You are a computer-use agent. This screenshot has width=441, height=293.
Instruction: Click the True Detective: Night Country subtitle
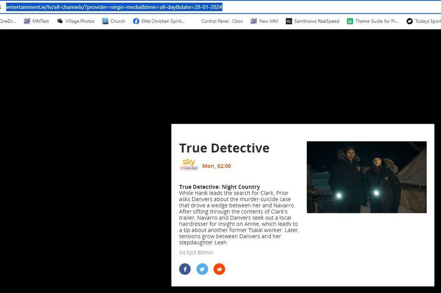point(219,187)
